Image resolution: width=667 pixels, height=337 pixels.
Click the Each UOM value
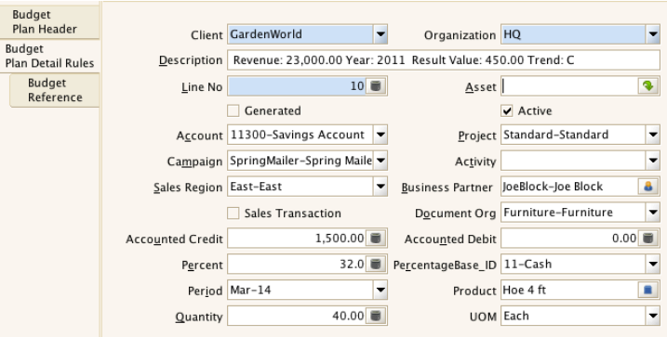(516, 316)
